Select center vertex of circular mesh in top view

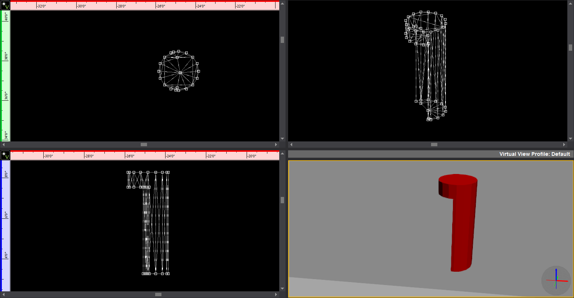pyautogui.click(x=180, y=73)
